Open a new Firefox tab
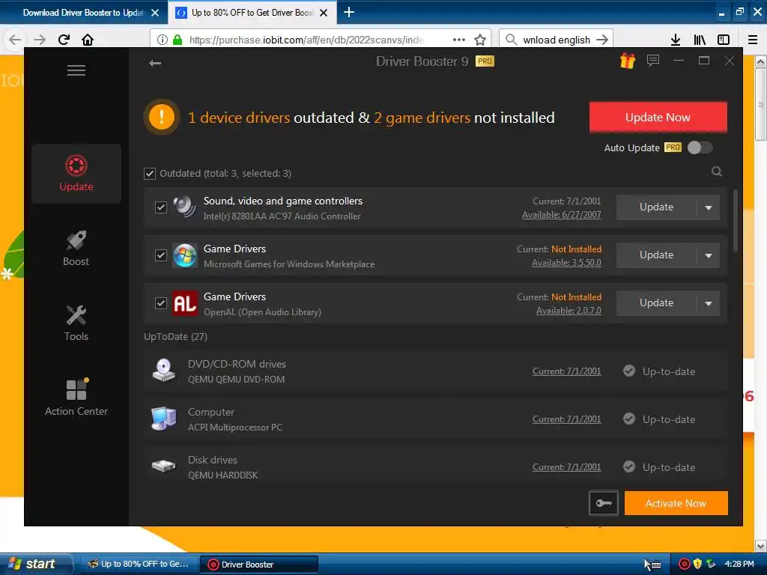 349,12
